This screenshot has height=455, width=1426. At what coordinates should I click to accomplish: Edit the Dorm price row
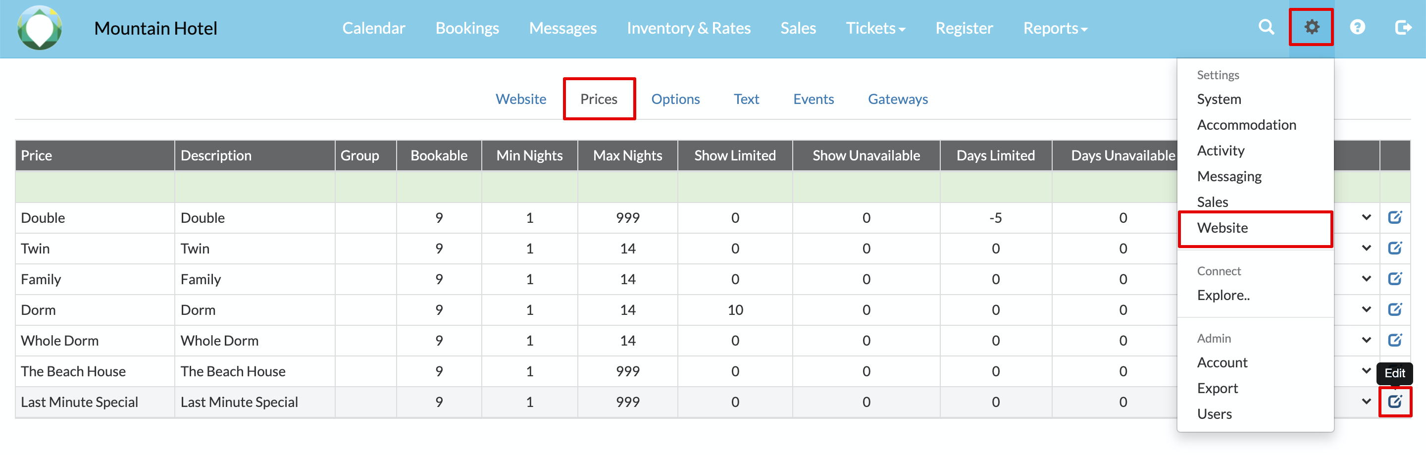pyautogui.click(x=1394, y=309)
